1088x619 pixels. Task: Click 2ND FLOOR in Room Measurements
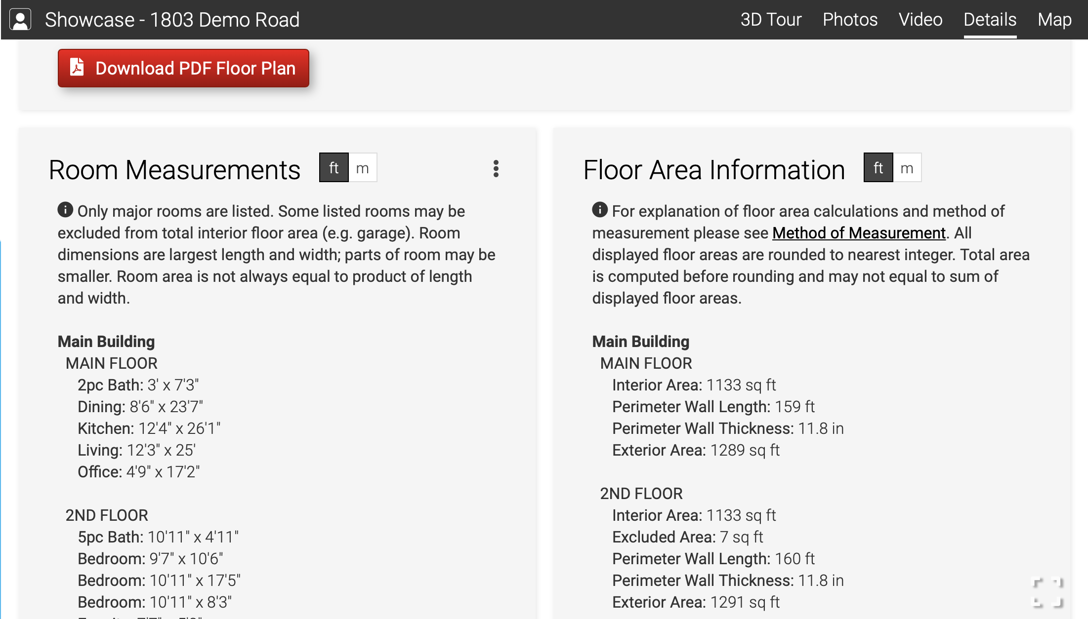coord(107,515)
